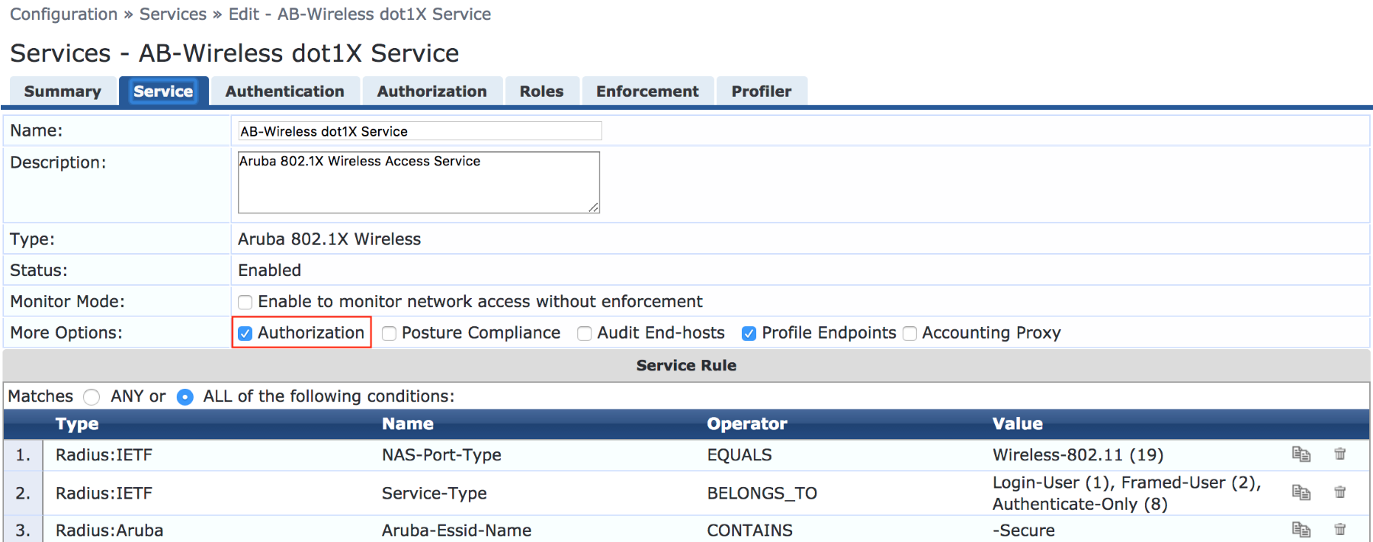
Task: Copy the NAS-Port-Type rule row
Action: tap(1301, 454)
